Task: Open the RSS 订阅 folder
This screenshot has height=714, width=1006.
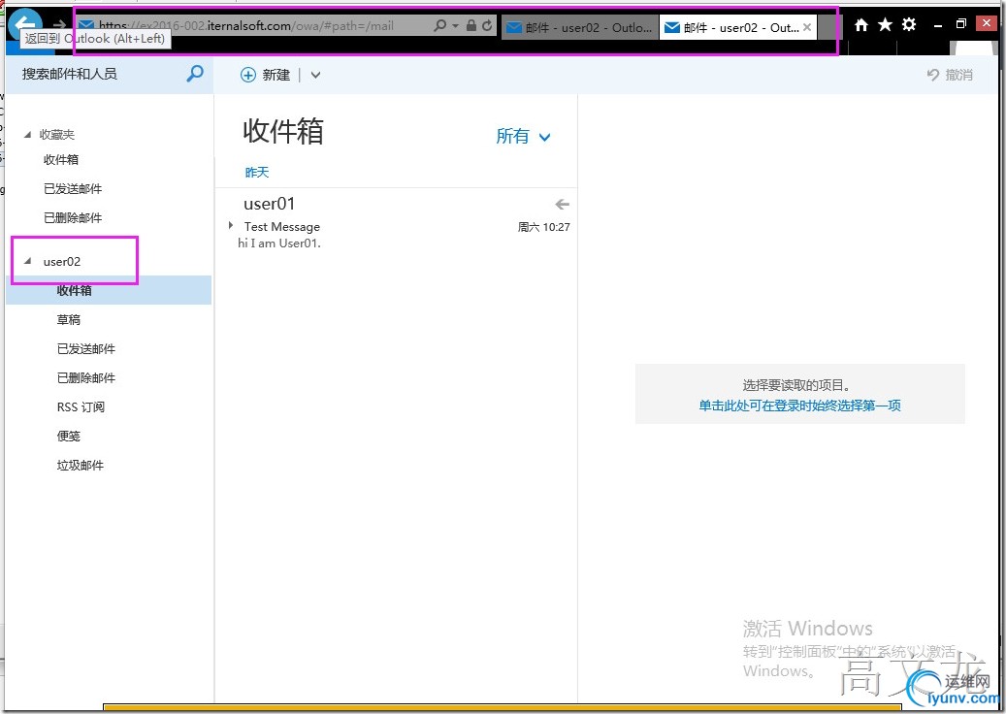Action: [x=81, y=407]
